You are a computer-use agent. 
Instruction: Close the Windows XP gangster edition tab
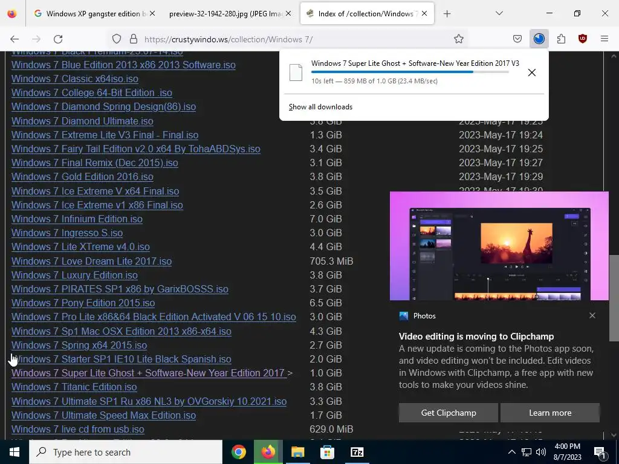click(152, 13)
